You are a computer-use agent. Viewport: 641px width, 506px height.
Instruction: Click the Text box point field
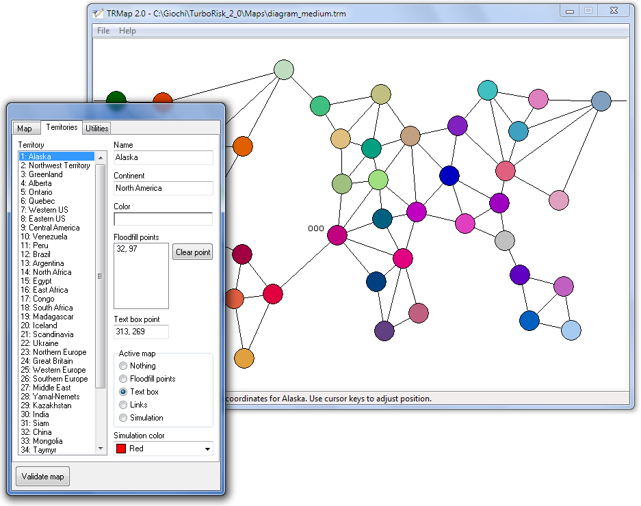click(141, 332)
